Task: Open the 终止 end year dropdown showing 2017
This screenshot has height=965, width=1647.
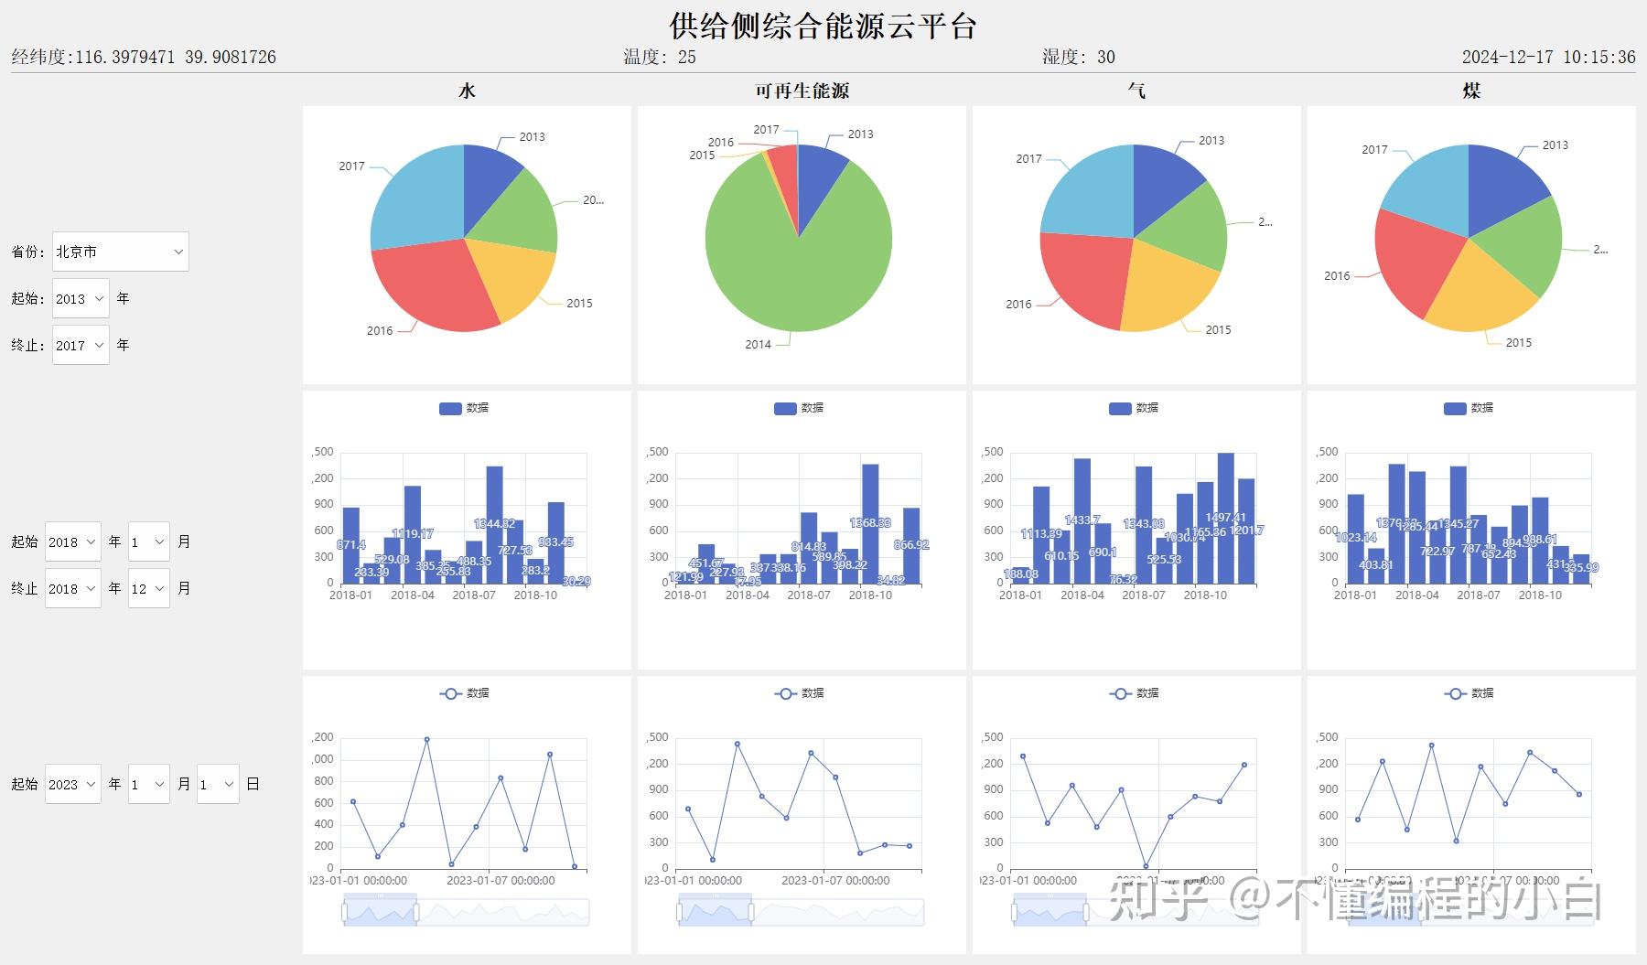Action: pyautogui.click(x=81, y=345)
